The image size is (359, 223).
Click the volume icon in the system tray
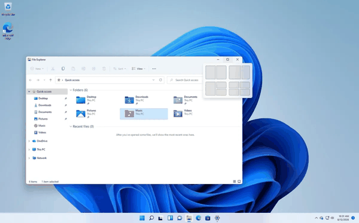click(x=332, y=218)
